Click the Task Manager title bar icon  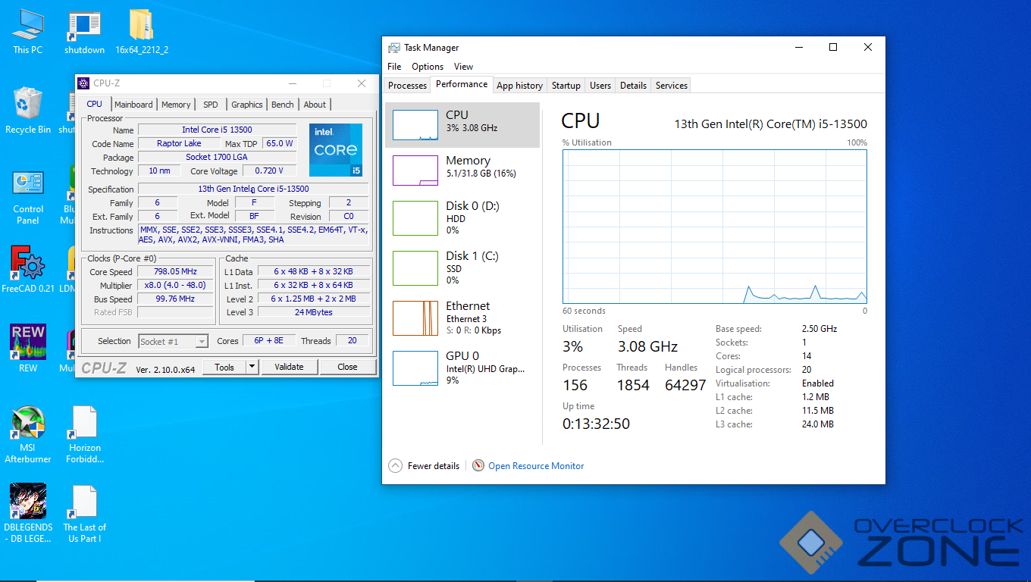coord(393,48)
